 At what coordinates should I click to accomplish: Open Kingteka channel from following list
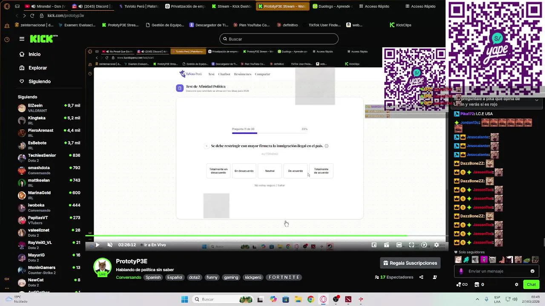click(49, 120)
